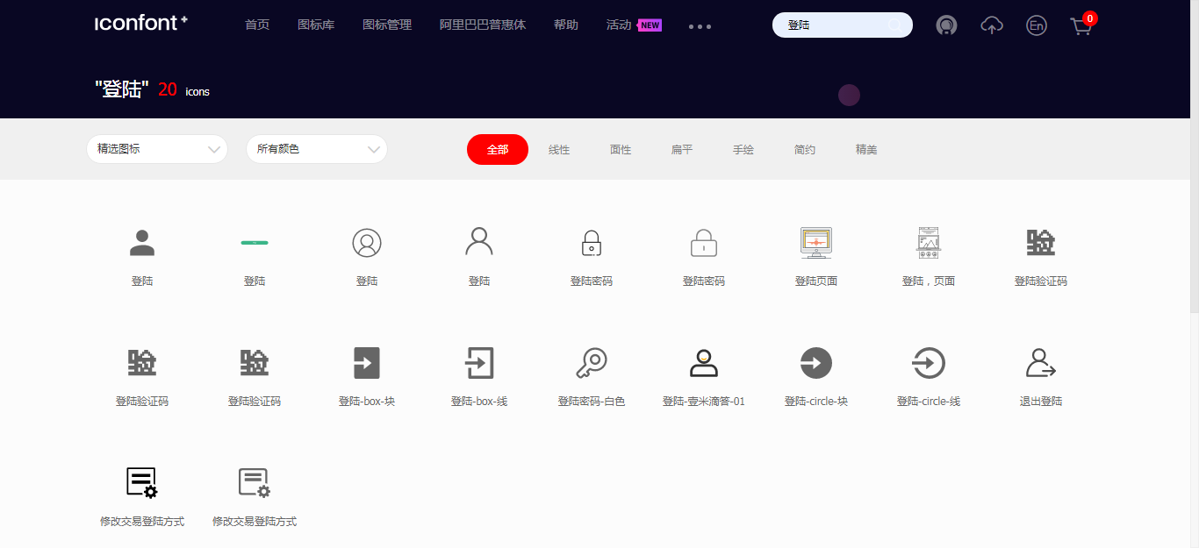The height and width of the screenshot is (548, 1199).
Task: Open the 精选图标 dropdown
Action: [157, 149]
